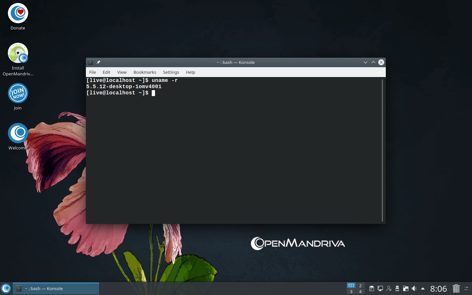The image size is (472, 295).
Task: Open the OpenMandriva application launcher menu
Action: click(x=6, y=288)
